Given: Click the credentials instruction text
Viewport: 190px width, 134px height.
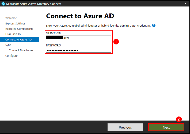Looking at the screenshot, I should [99, 26].
